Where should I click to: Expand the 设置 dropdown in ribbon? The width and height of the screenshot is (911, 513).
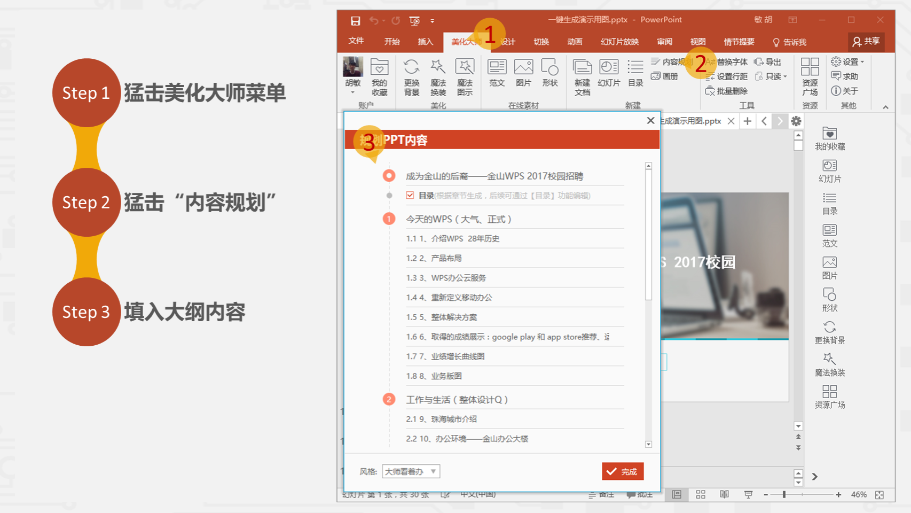tap(862, 62)
